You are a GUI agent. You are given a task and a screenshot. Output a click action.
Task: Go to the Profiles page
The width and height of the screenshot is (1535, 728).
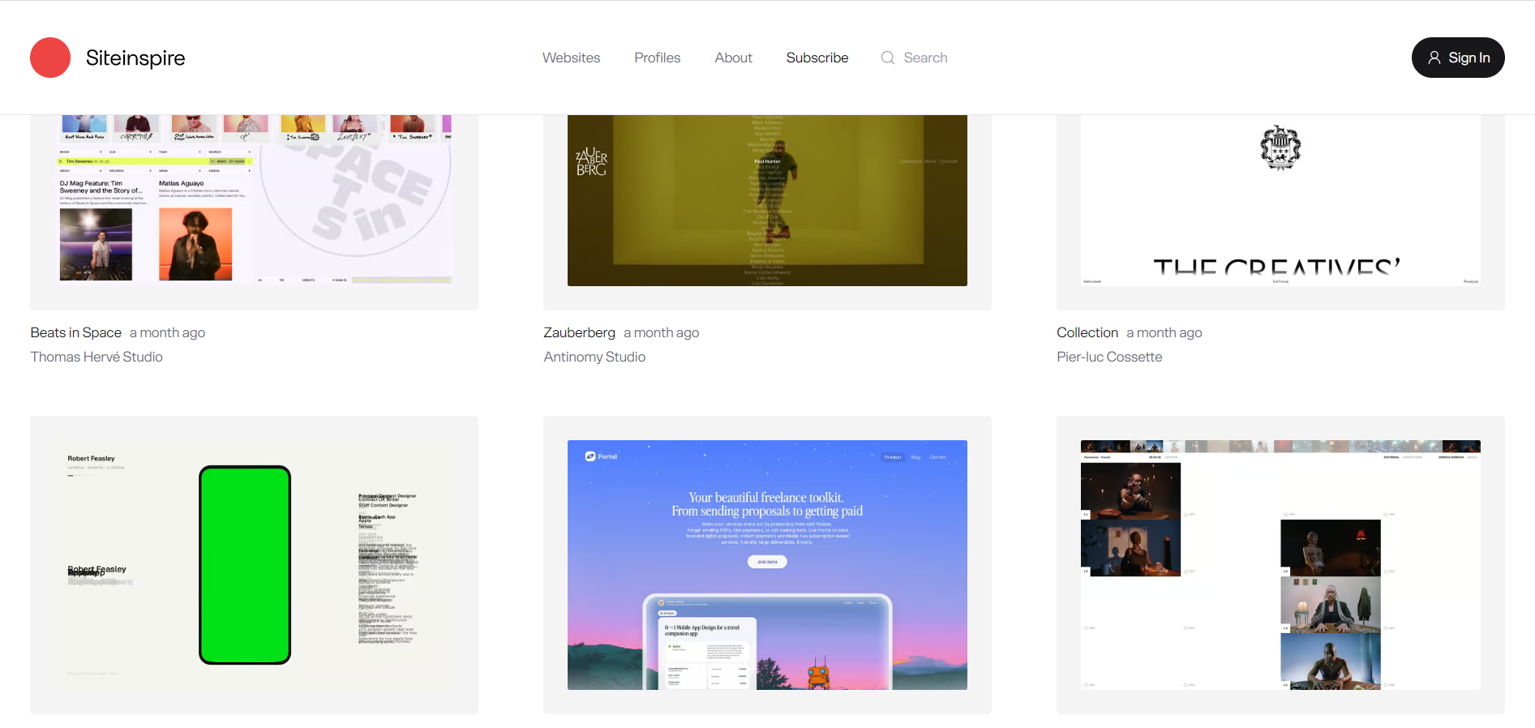point(658,58)
